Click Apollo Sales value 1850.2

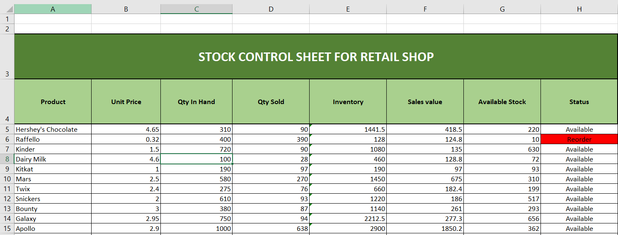tap(425, 228)
